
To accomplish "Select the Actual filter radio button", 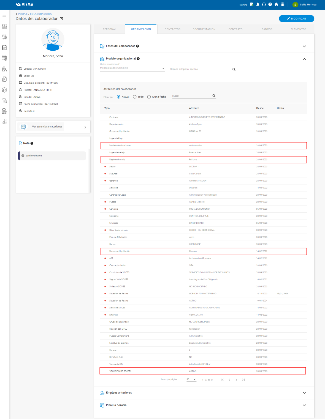I will (118, 97).
